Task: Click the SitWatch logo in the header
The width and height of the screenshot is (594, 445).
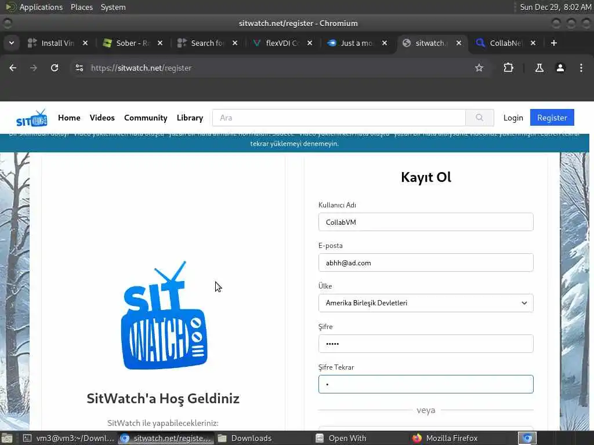Action: [32, 118]
